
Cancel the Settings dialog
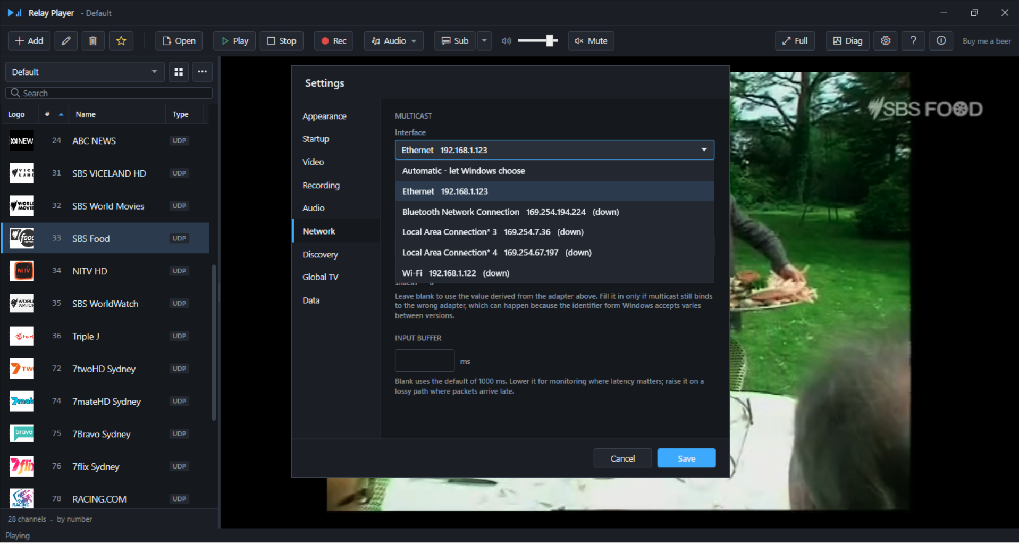622,458
